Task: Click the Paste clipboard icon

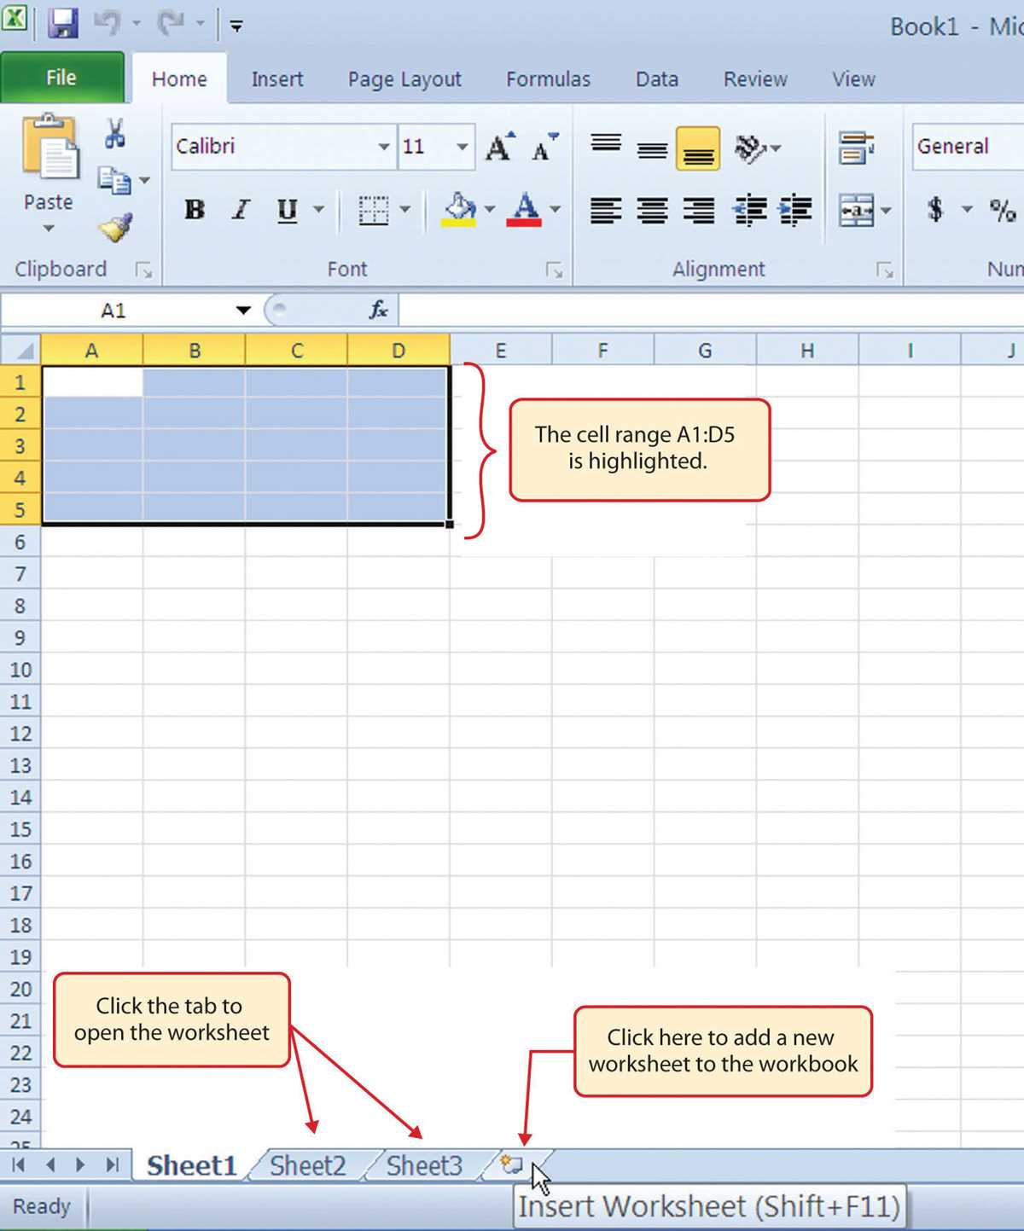Action: (49, 147)
